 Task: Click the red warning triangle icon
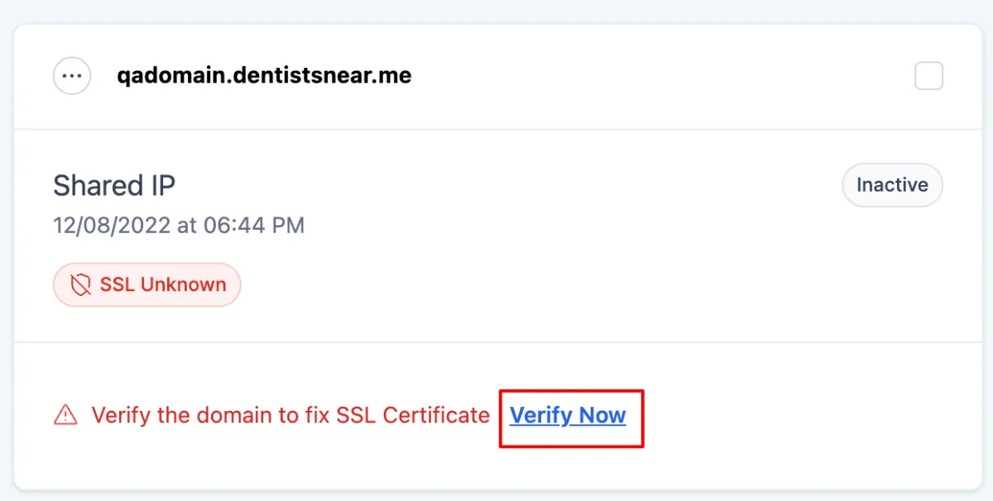pyautogui.click(x=65, y=415)
